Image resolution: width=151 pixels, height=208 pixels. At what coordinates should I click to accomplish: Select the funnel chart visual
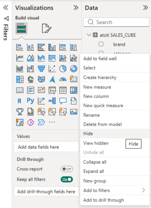pos(41,69)
